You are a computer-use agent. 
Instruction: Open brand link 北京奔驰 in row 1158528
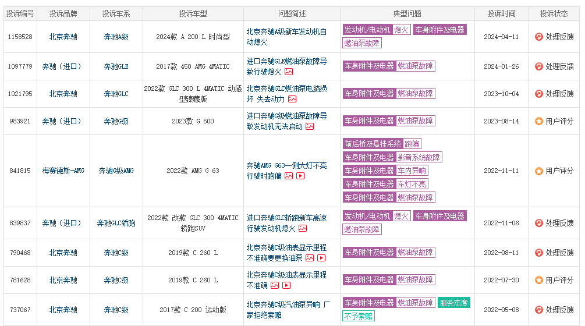pos(63,37)
